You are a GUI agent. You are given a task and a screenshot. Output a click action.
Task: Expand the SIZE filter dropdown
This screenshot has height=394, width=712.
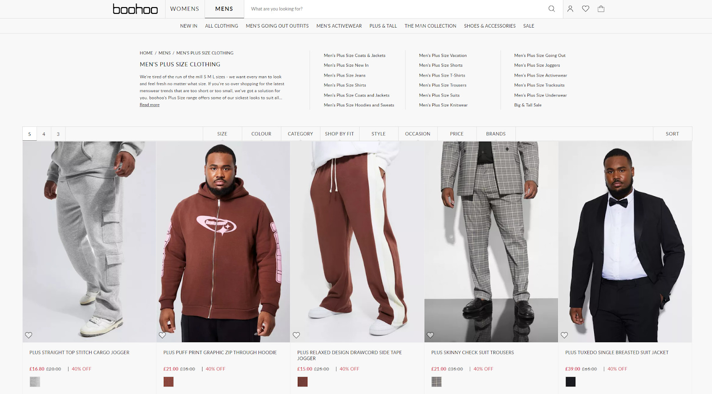tap(222, 134)
